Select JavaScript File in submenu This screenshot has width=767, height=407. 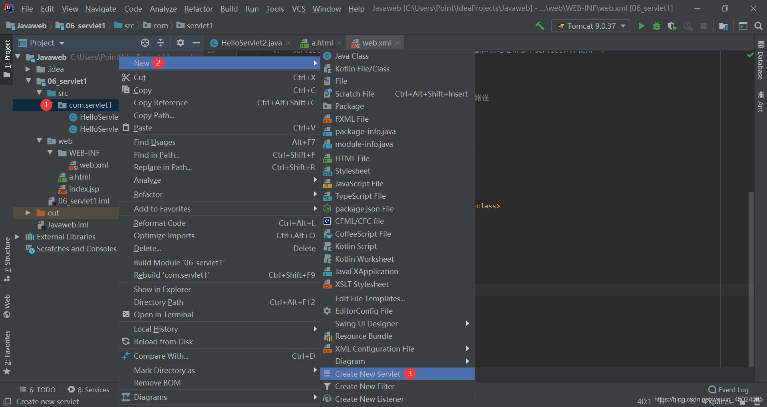(x=397, y=184)
